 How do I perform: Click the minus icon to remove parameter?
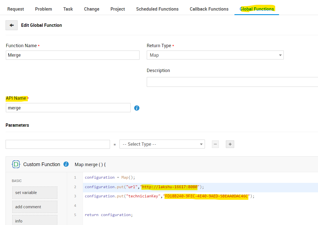pos(215,144)
